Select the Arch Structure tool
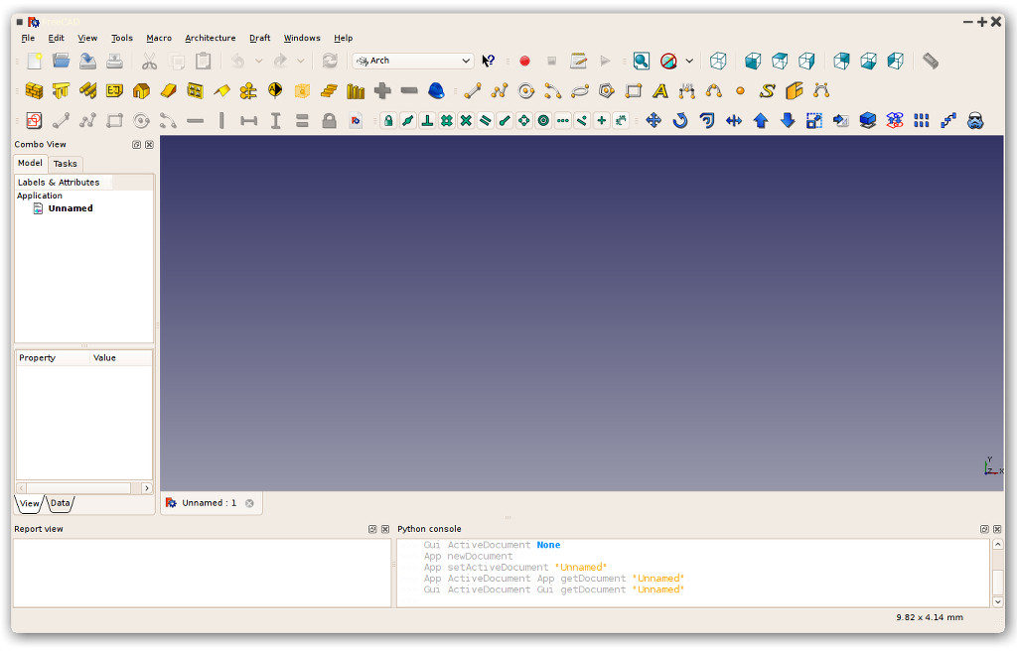1017x653 pixels. 61,91
